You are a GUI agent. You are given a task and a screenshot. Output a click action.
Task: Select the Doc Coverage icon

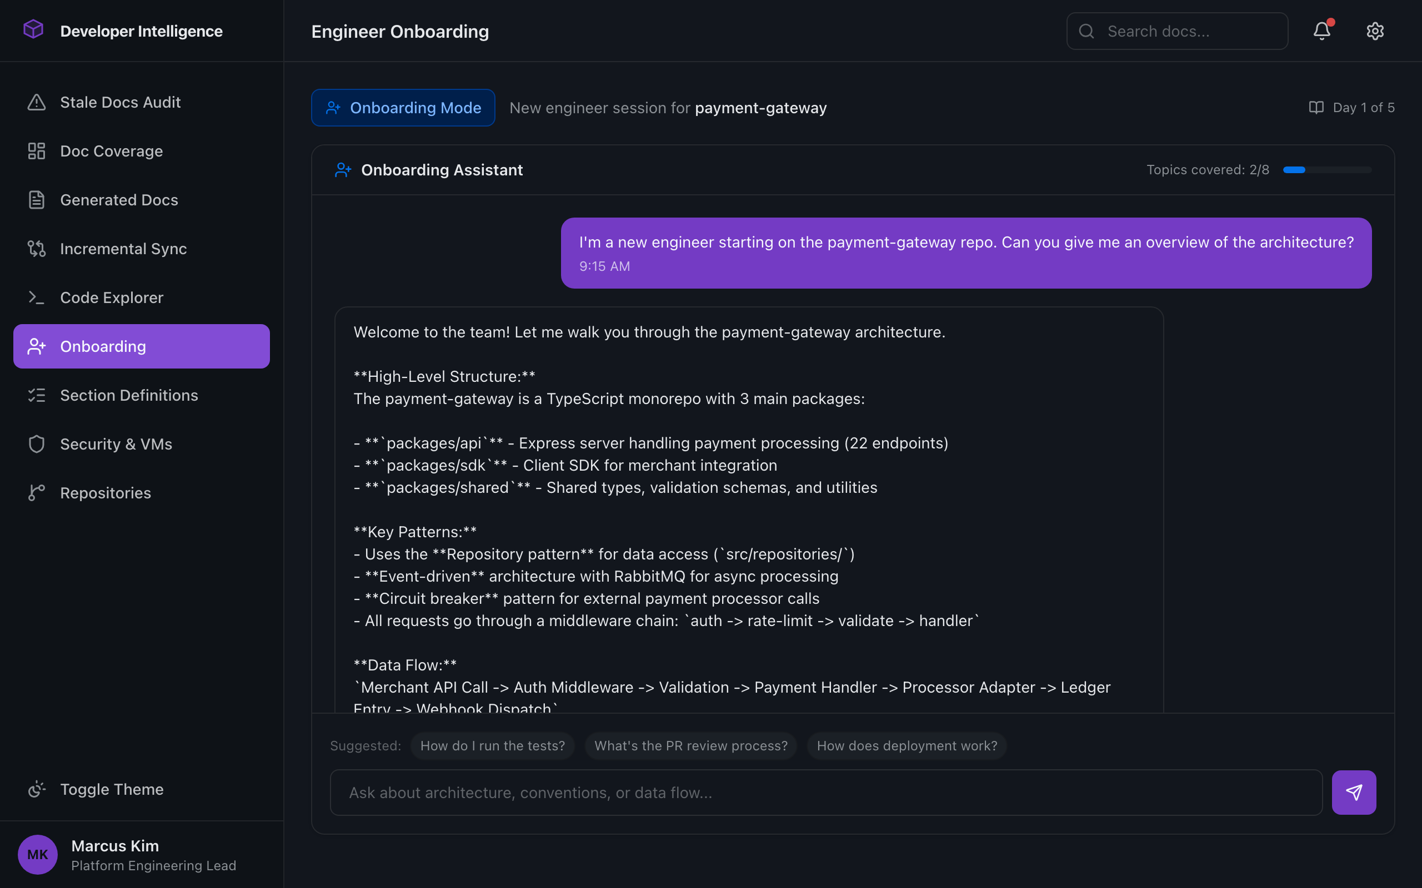37,151
